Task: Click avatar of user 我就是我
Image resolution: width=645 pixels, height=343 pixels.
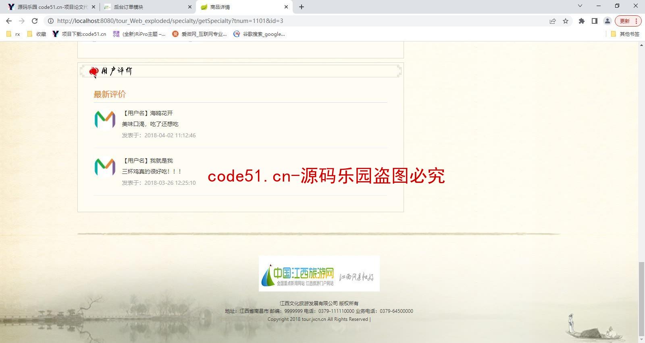Action: [x=105, y=167]
